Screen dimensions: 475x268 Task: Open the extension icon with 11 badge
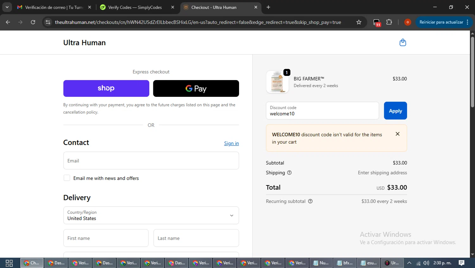(x=377, y=22)
